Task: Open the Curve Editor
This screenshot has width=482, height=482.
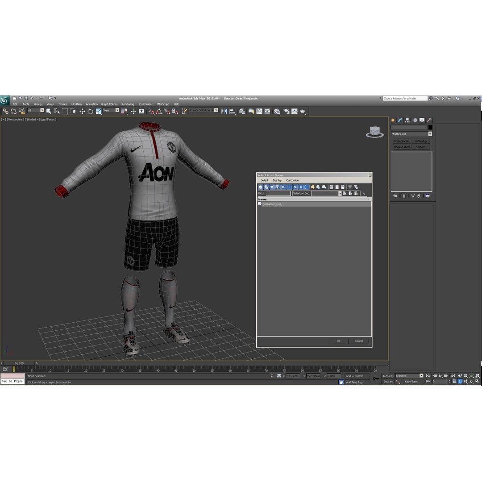Action: [259, 111]
